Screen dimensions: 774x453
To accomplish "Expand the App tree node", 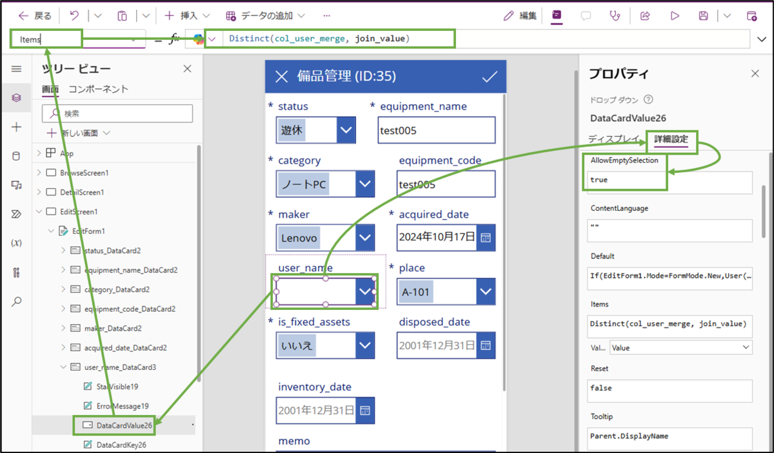I will click(x=39, y=153).
